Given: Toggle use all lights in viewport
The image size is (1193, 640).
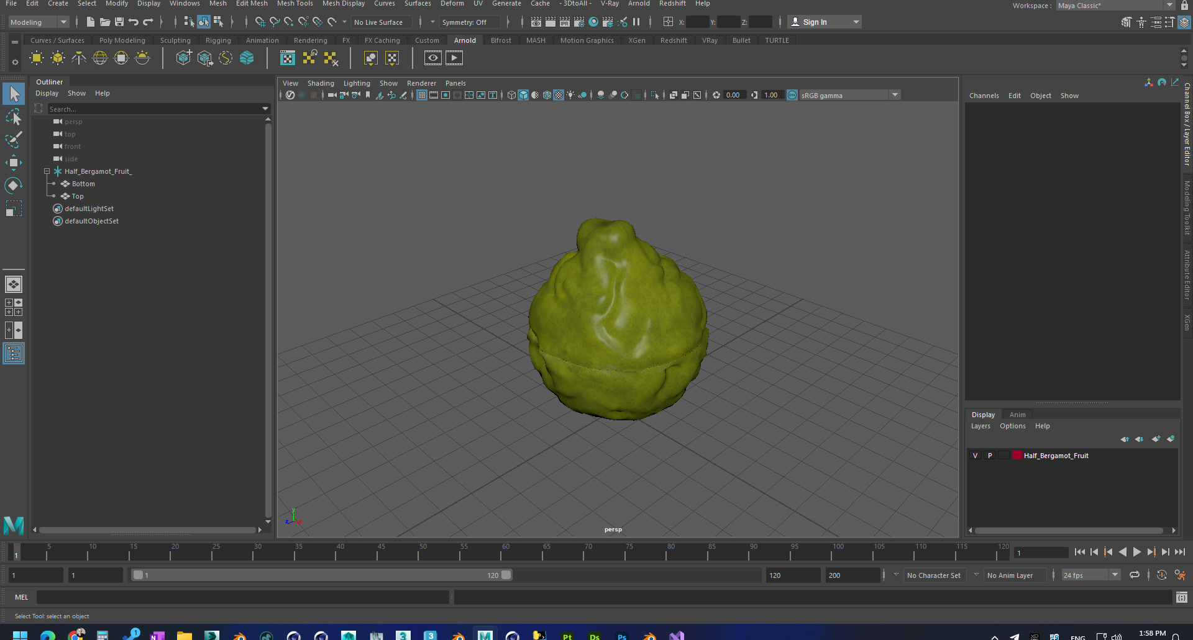Looking at the screenshot, I should [570, 95].
